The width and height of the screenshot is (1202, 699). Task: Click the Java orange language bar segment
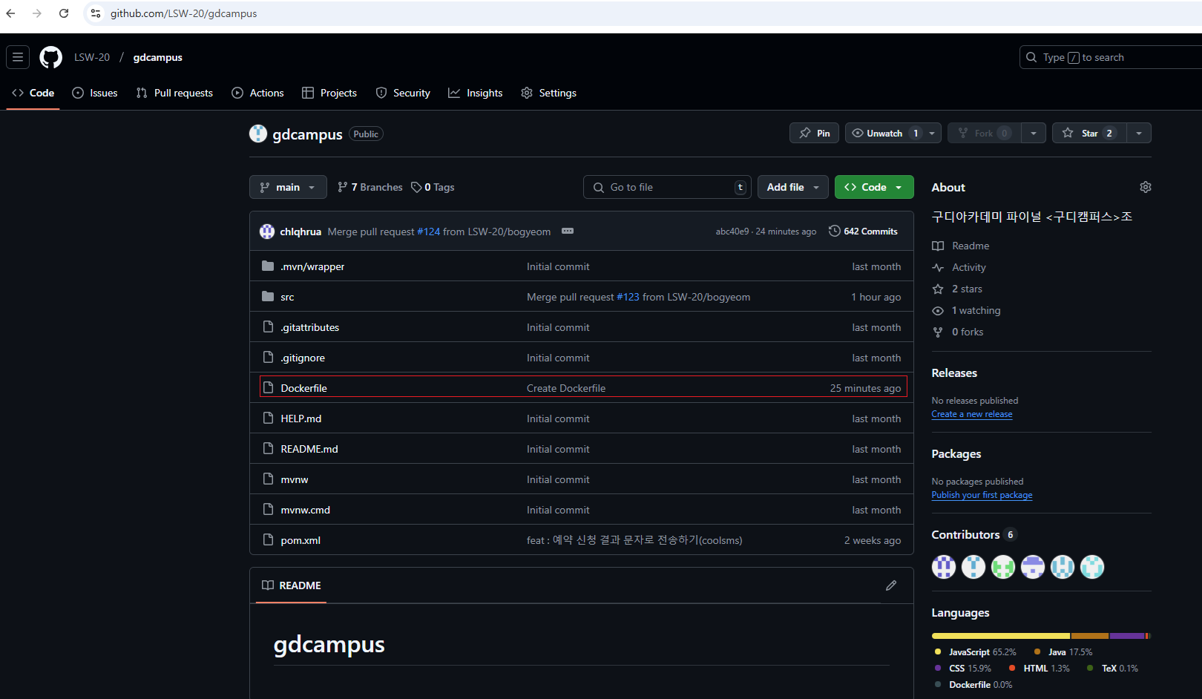[x=1090, y=636]
